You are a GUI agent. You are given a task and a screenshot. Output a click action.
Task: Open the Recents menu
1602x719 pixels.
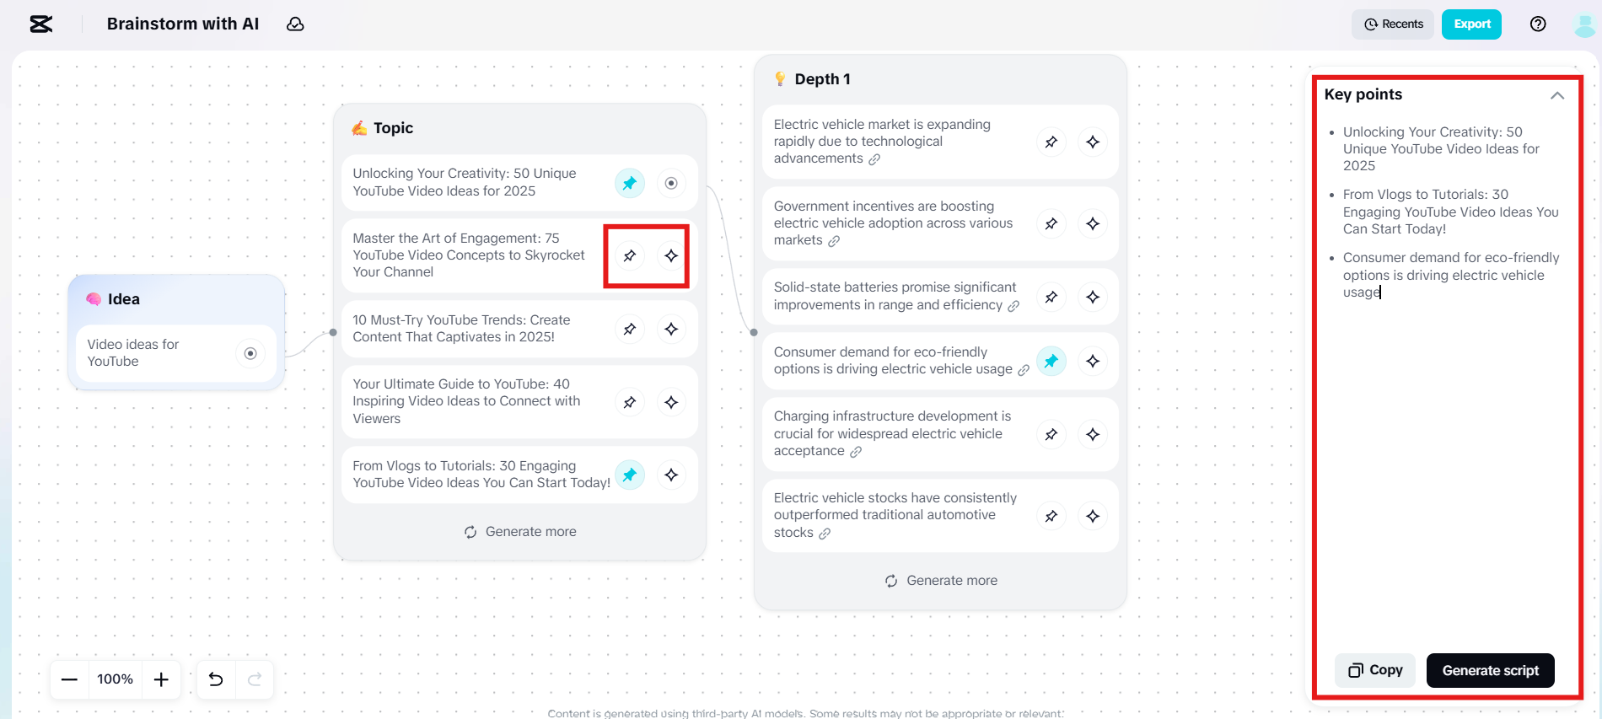[1394, 24]
